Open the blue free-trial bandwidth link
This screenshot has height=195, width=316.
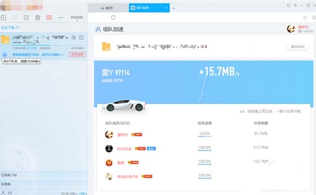(38, 55)
